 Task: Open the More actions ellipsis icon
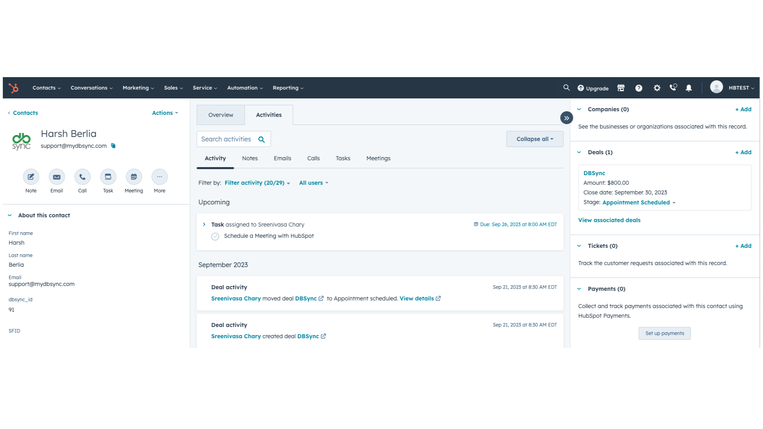160,177
